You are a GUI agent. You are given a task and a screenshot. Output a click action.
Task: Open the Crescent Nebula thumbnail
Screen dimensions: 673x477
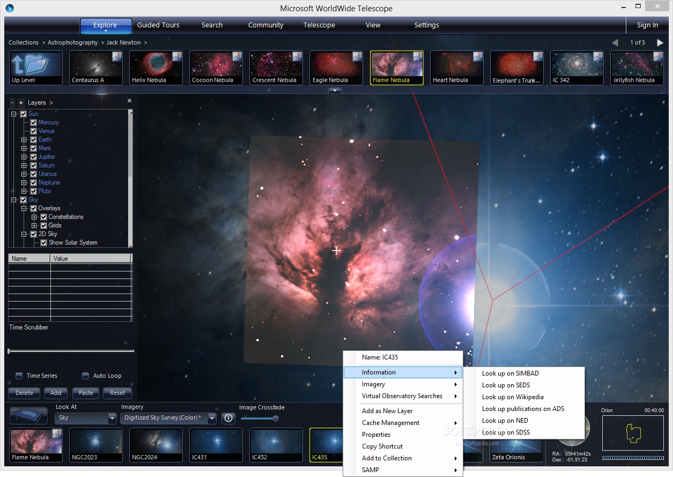(x=276, y=68)
